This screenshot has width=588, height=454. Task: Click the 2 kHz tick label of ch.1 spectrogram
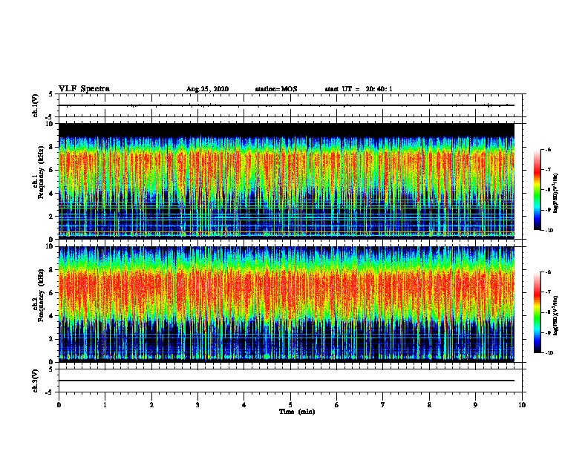[x=51, y=216]
